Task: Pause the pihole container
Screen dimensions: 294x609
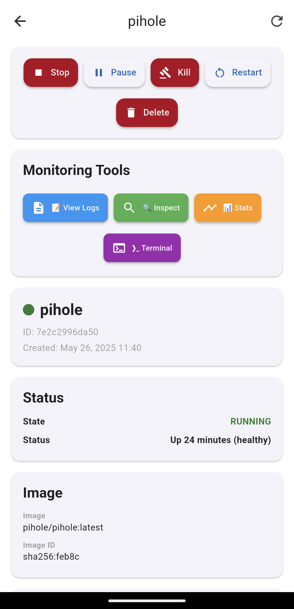Action: tap(114, 72)
